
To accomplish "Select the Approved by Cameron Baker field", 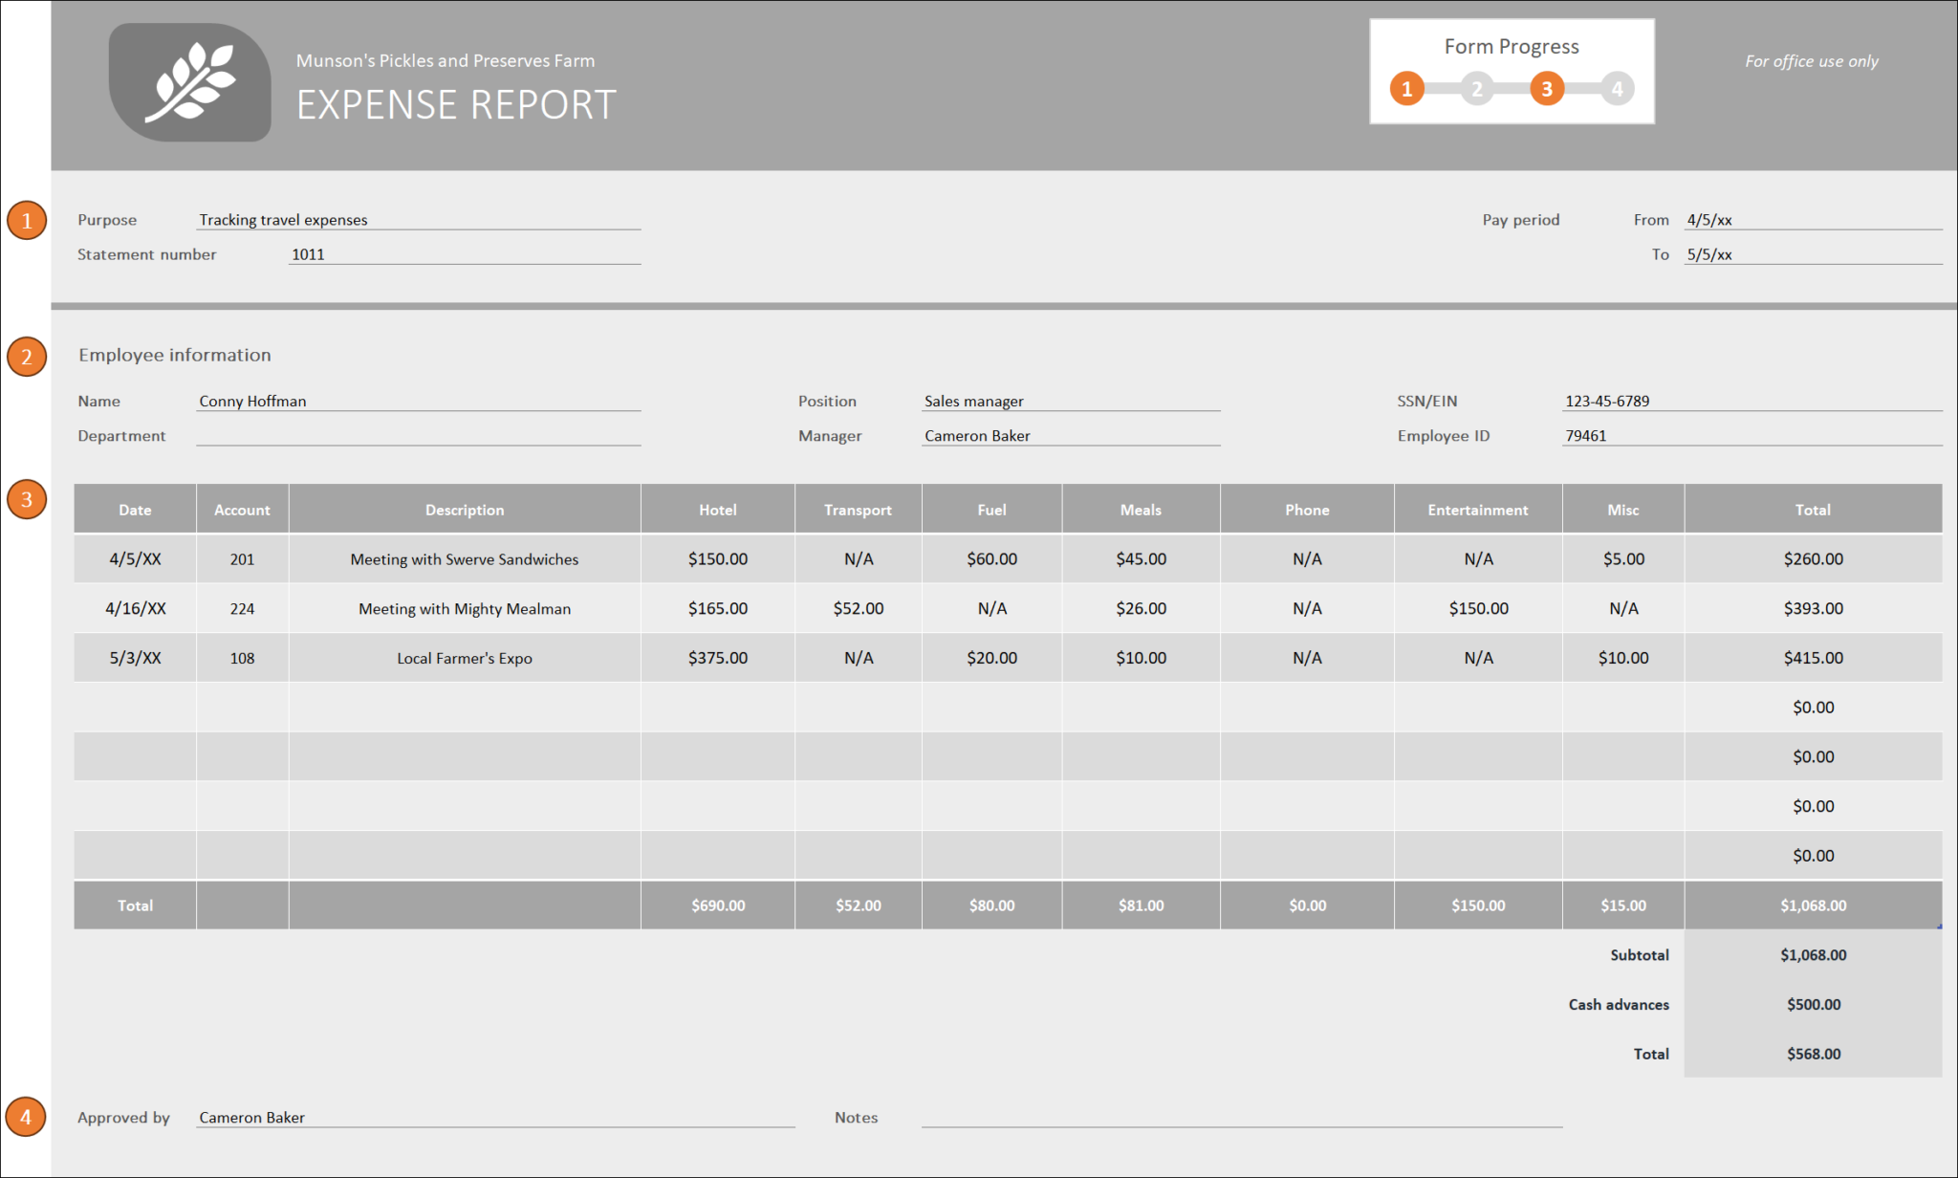I will (x=494, y=1117).
